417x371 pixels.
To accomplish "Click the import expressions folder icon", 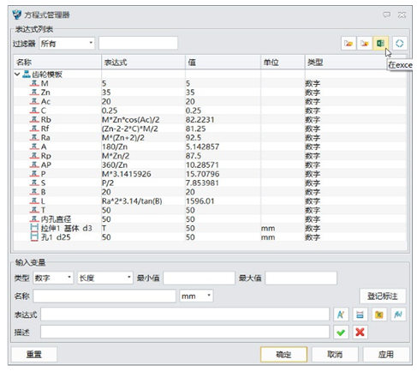I will 348,44.
